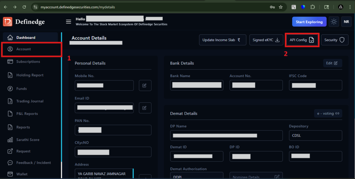Open browser extensions puzzle icon

pyautogui.click(x=313, y=7)
